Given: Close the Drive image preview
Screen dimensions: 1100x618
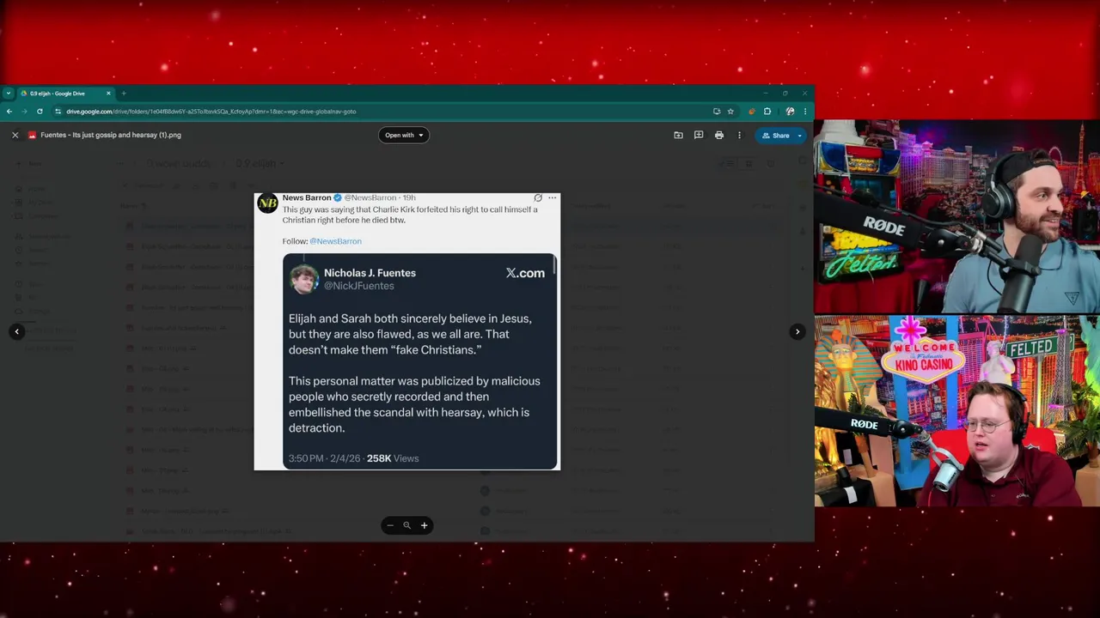Looking at the screenshot, I should coord(15,135).
